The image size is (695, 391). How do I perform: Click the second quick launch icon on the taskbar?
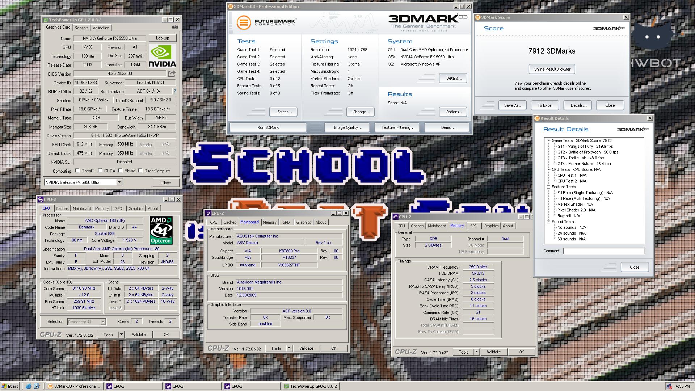[37, 386]
